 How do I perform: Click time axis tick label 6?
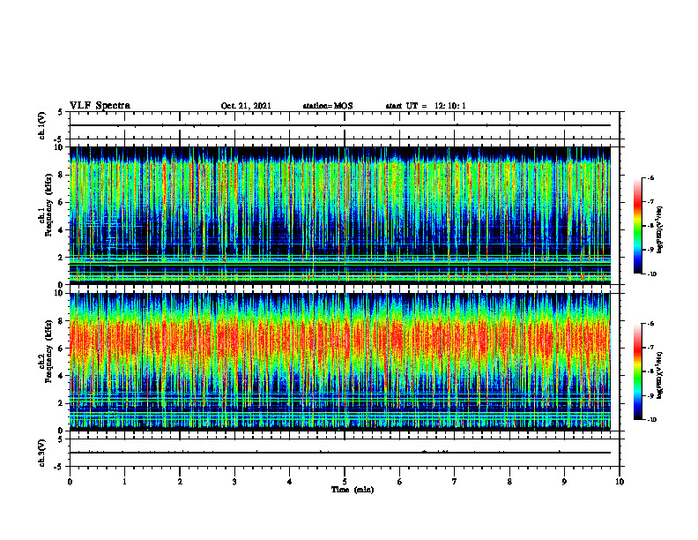pos(400,482)
